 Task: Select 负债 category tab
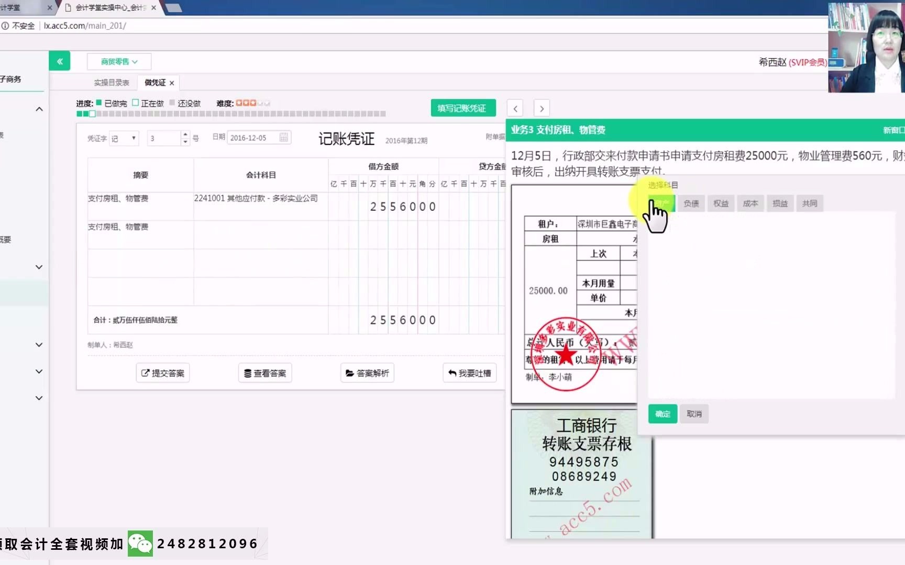(691, 204)
